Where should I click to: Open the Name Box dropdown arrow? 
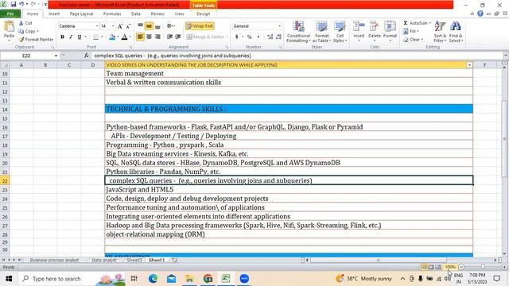(x=56, y=56)
